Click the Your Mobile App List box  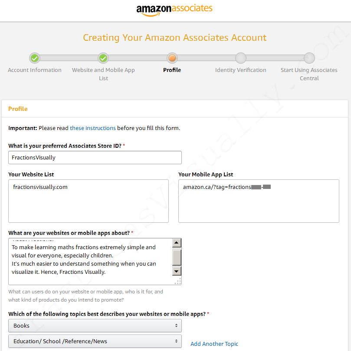click(259, 201)
